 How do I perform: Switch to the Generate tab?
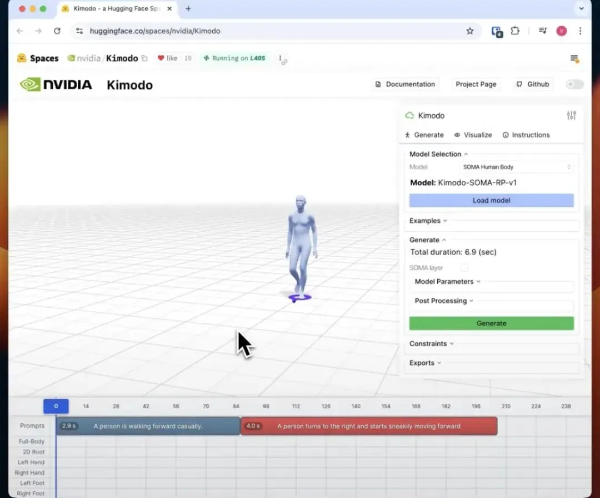tap(424, 135)
